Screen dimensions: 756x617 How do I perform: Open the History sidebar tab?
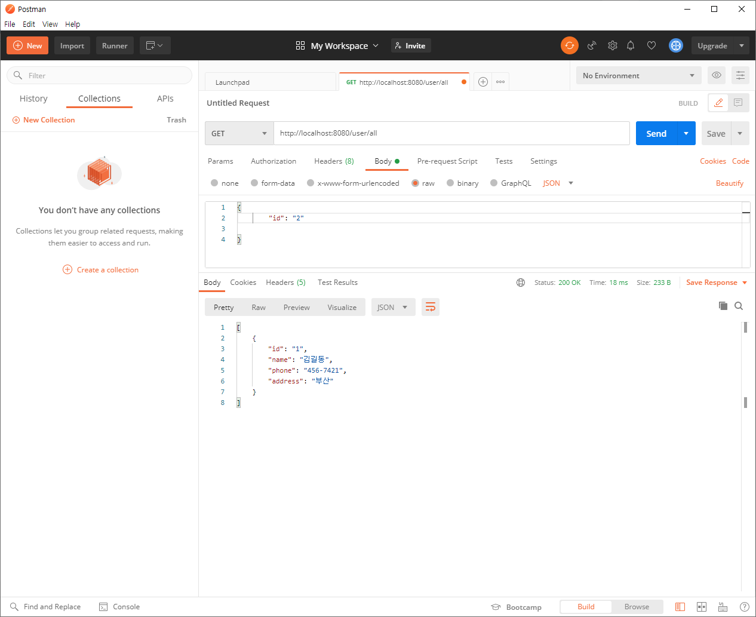[33, 99]
